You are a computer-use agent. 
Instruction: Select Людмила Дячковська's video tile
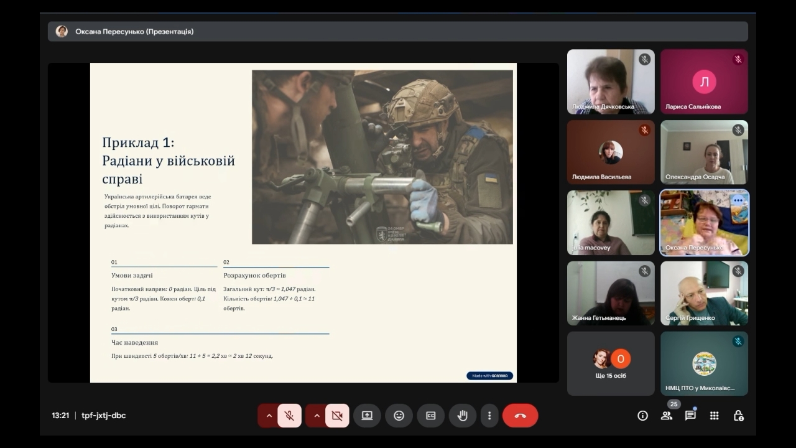(611, 82)
